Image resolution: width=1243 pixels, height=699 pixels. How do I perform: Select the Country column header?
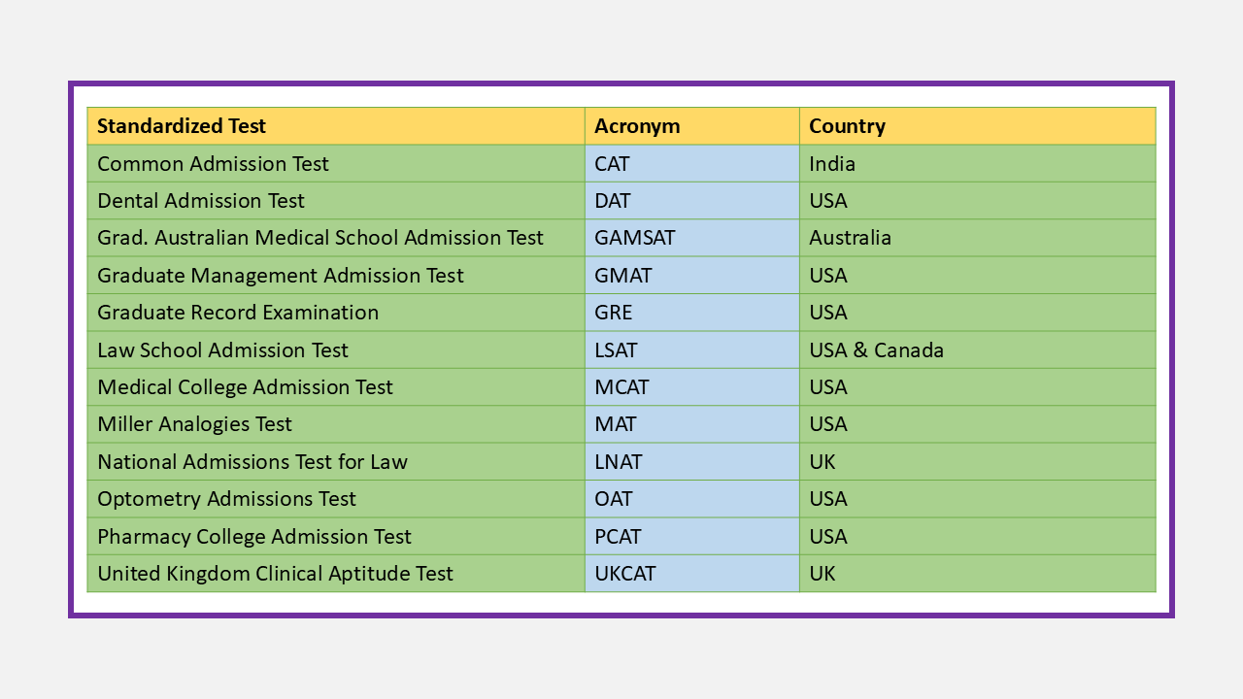point(978,126)
